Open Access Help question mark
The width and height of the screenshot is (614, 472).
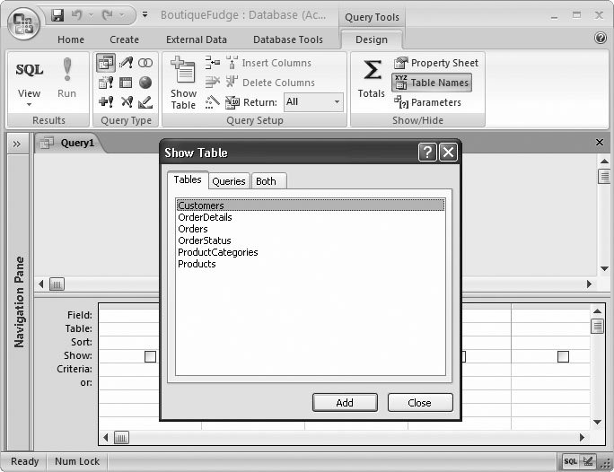[601, 38]
